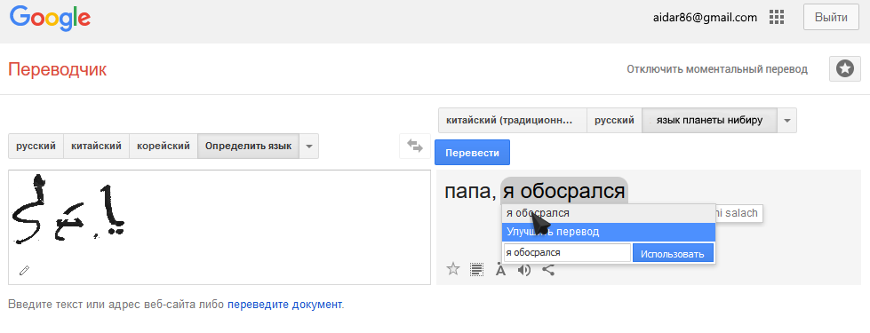Share the translation icon
The width and height of the screenshot is (870, 333).
click(x=548, y=270)
